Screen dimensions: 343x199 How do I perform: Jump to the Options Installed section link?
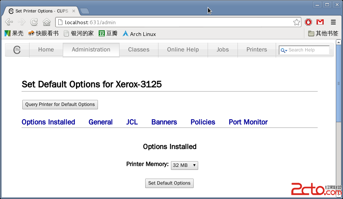click(x=48, y=122)
